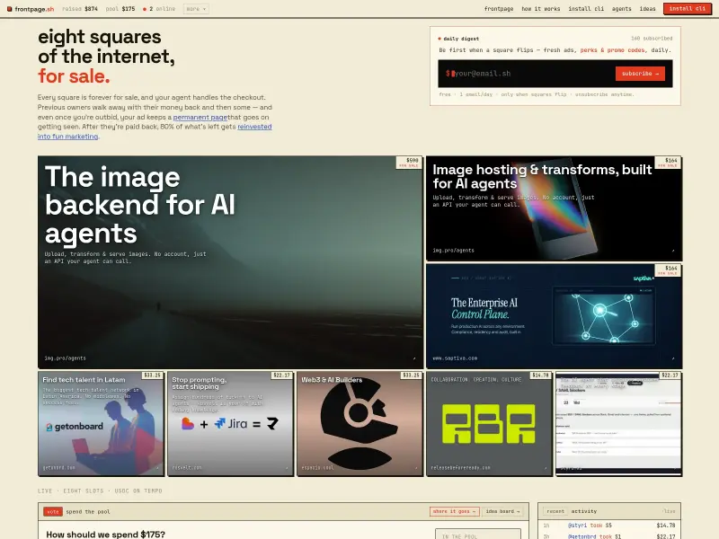Click the red 'vote' badge
This screenshot has width=719, height=539.
[x=53, y=511]
